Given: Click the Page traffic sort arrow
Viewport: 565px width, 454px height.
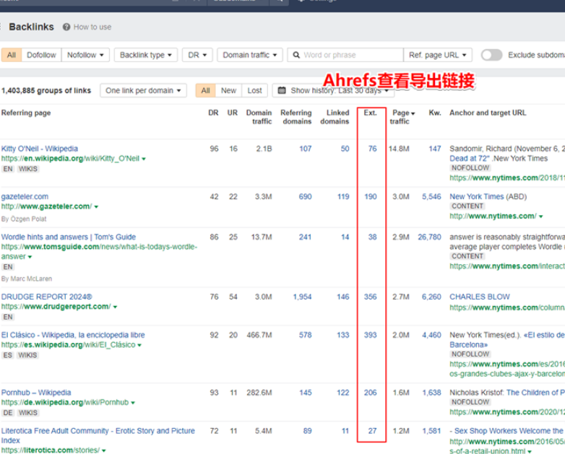Looking at the screenshot, I should click(413, 113).
